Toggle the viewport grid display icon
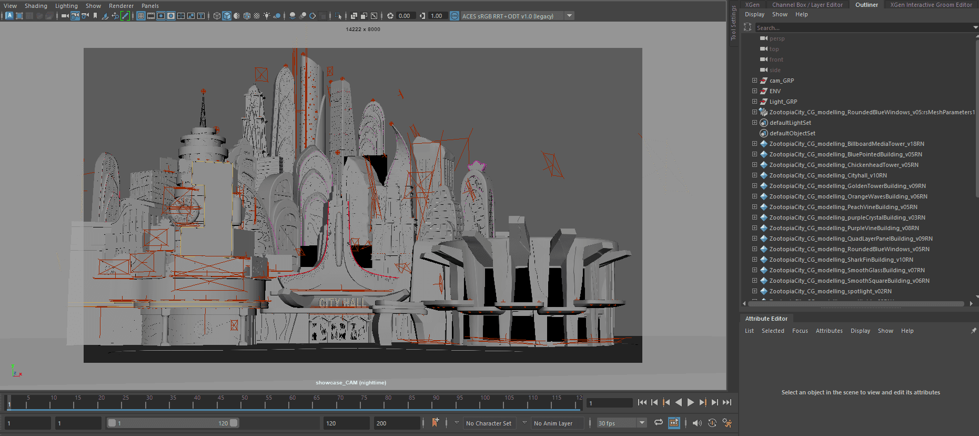 pos(140,16)
